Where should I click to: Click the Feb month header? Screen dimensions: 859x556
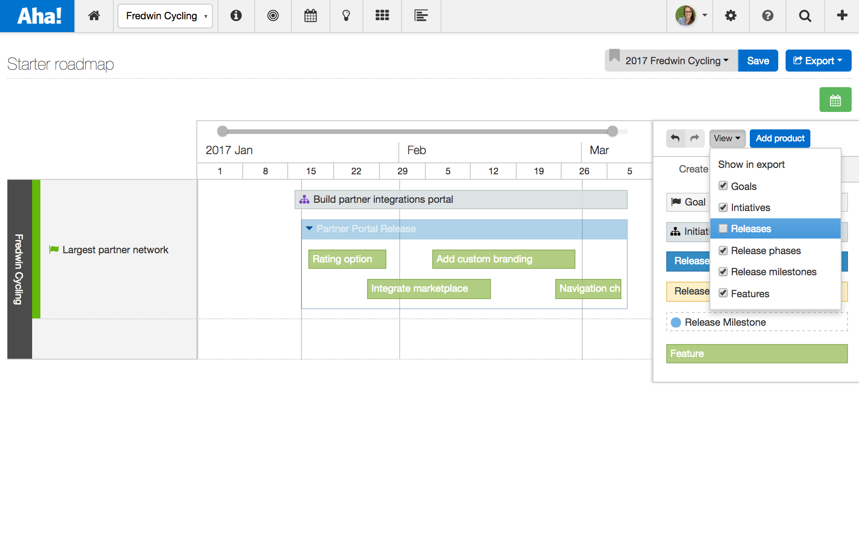417,150
